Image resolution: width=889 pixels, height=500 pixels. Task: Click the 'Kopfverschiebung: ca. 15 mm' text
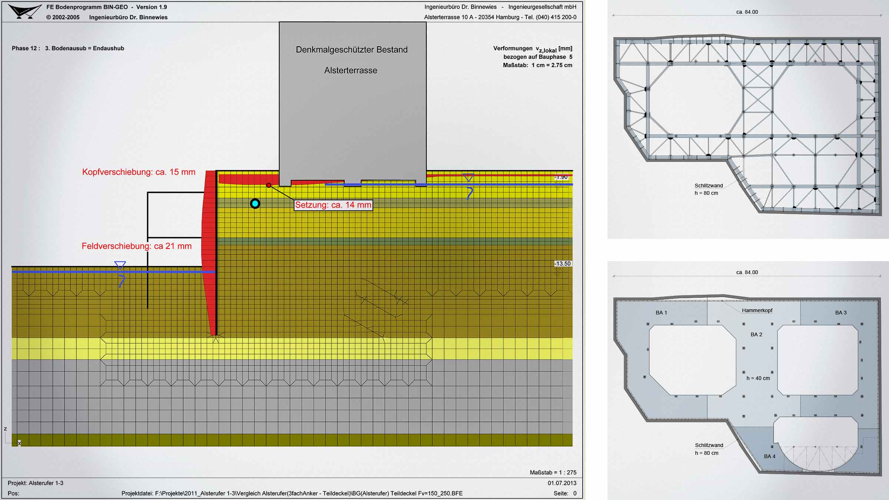139,172
